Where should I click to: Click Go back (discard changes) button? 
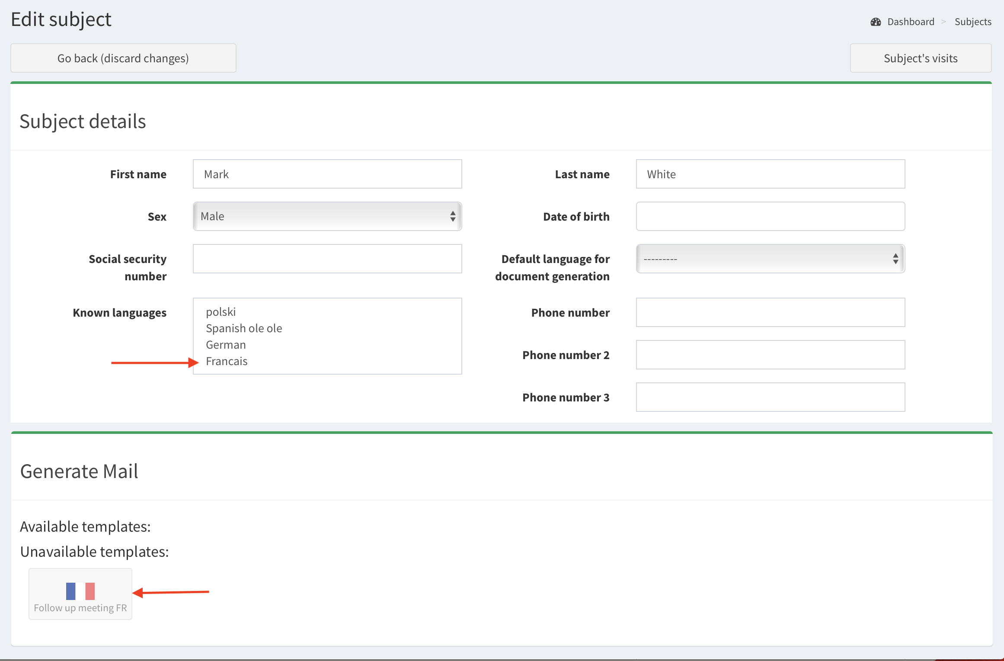point(123,58)
